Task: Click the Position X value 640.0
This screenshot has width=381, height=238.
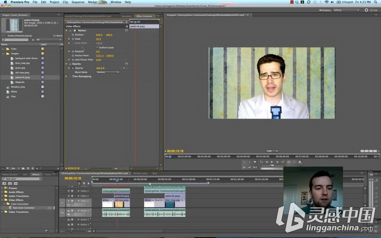Action: point(99,35)
